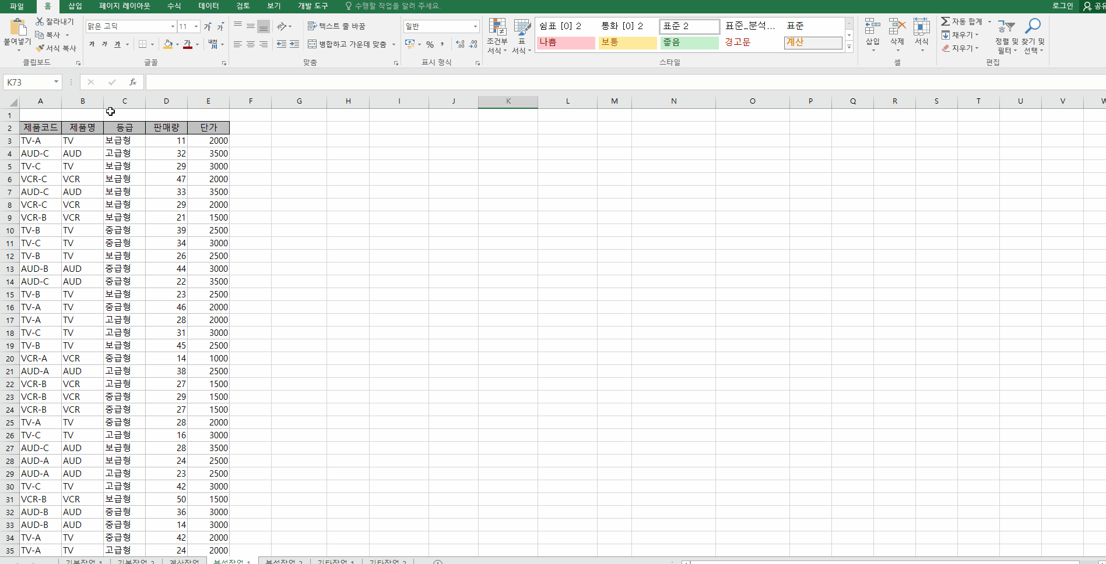Click the cell borders icon

143,44
